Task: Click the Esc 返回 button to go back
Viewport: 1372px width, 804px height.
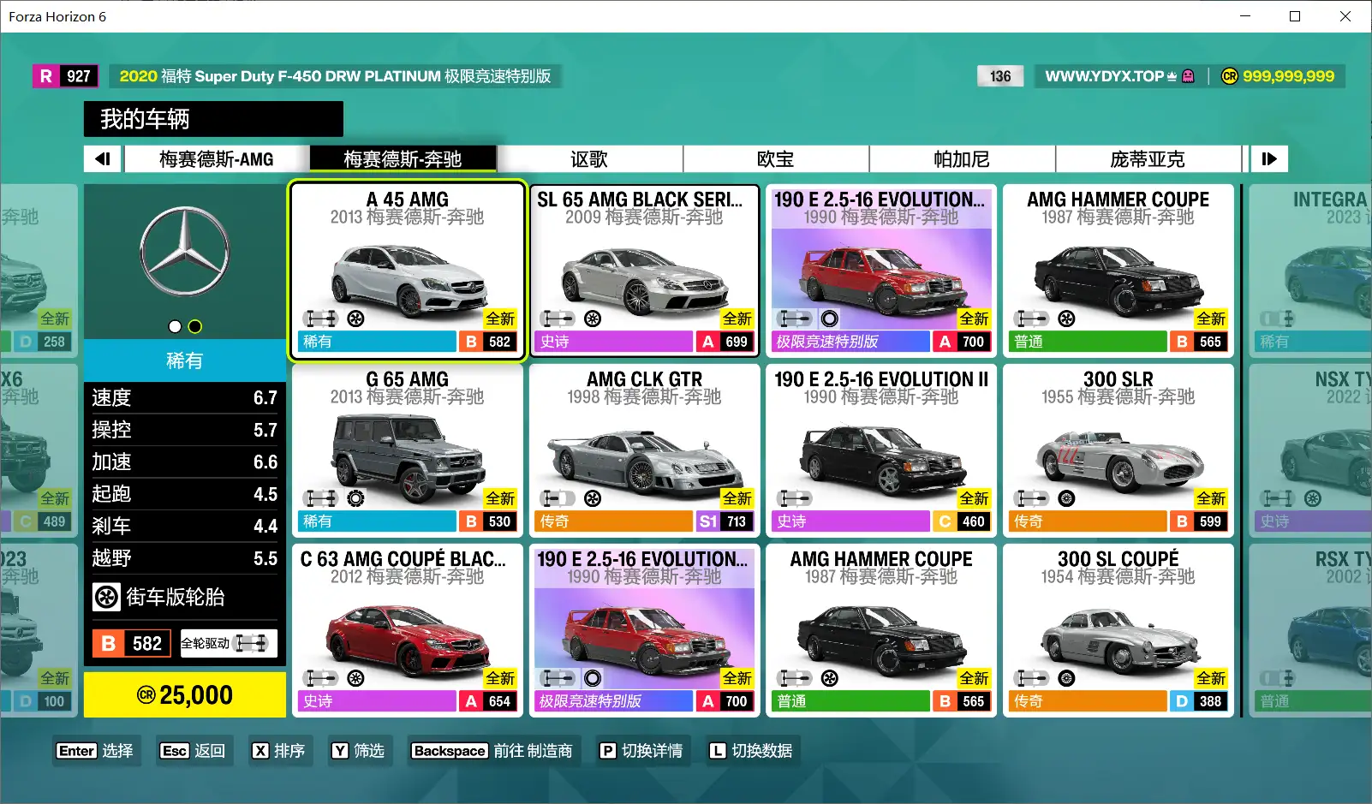Action: coord(193,751)
